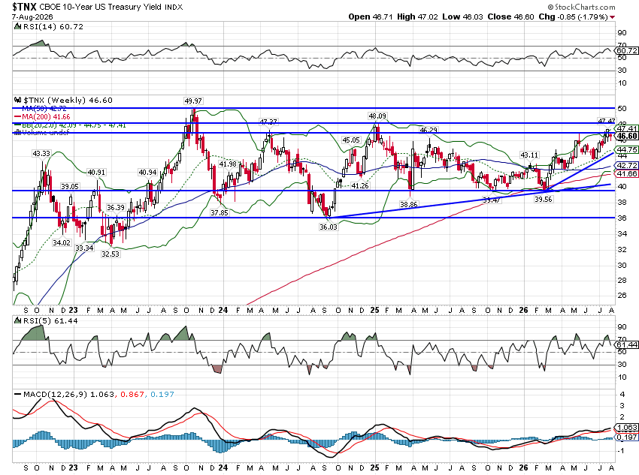
Task: Click the High 47.02 value
Action: 417,17
